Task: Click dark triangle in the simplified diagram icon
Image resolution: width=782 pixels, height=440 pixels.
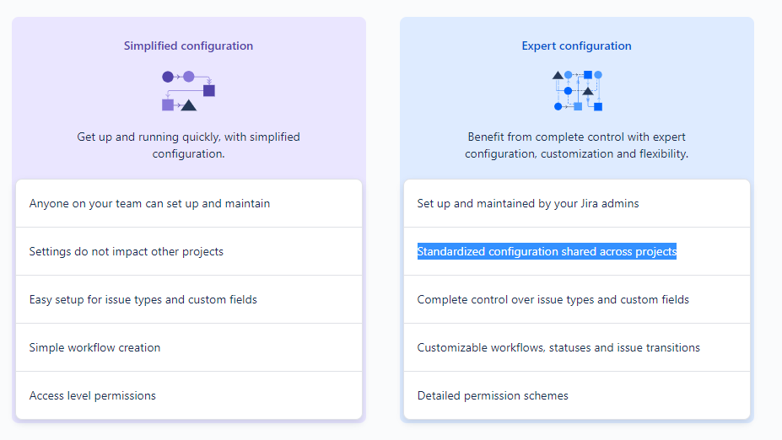Action: pyautogui.click(x=188, y=105)
